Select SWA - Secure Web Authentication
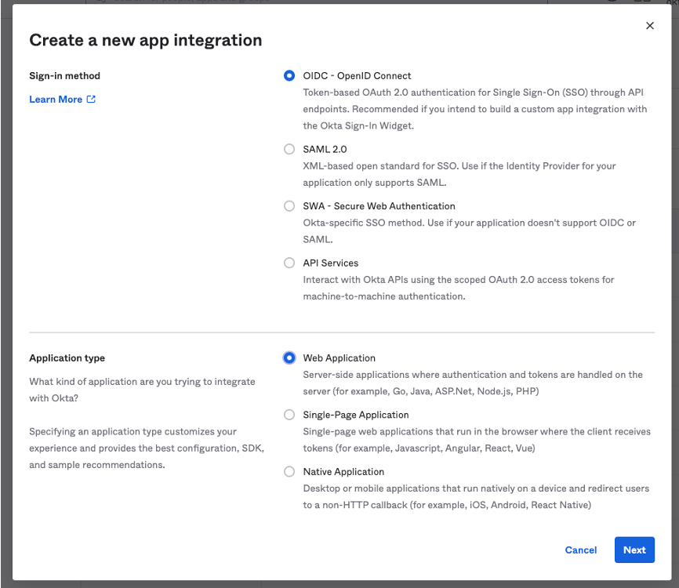Viewport: 679px width, 588px height. [x=289, y=205]
